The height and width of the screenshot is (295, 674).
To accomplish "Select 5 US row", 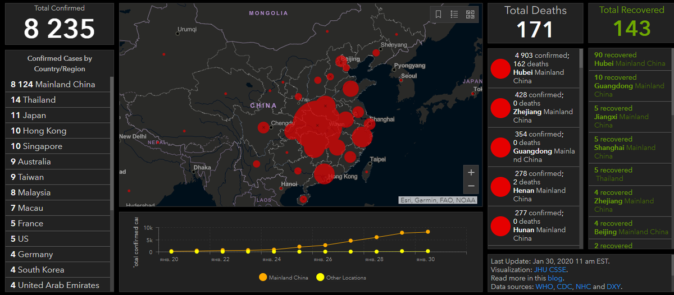I will 58,239.
